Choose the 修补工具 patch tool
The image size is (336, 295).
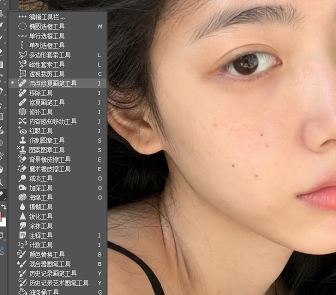click(x=57, y=112)
